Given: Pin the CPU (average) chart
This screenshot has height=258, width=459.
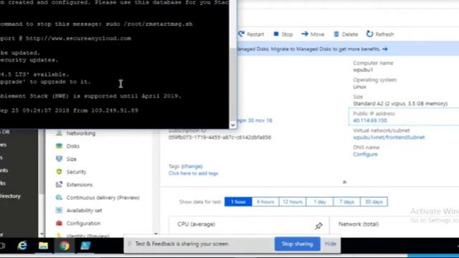Looking at the screenshot, I should click(318, 226).
